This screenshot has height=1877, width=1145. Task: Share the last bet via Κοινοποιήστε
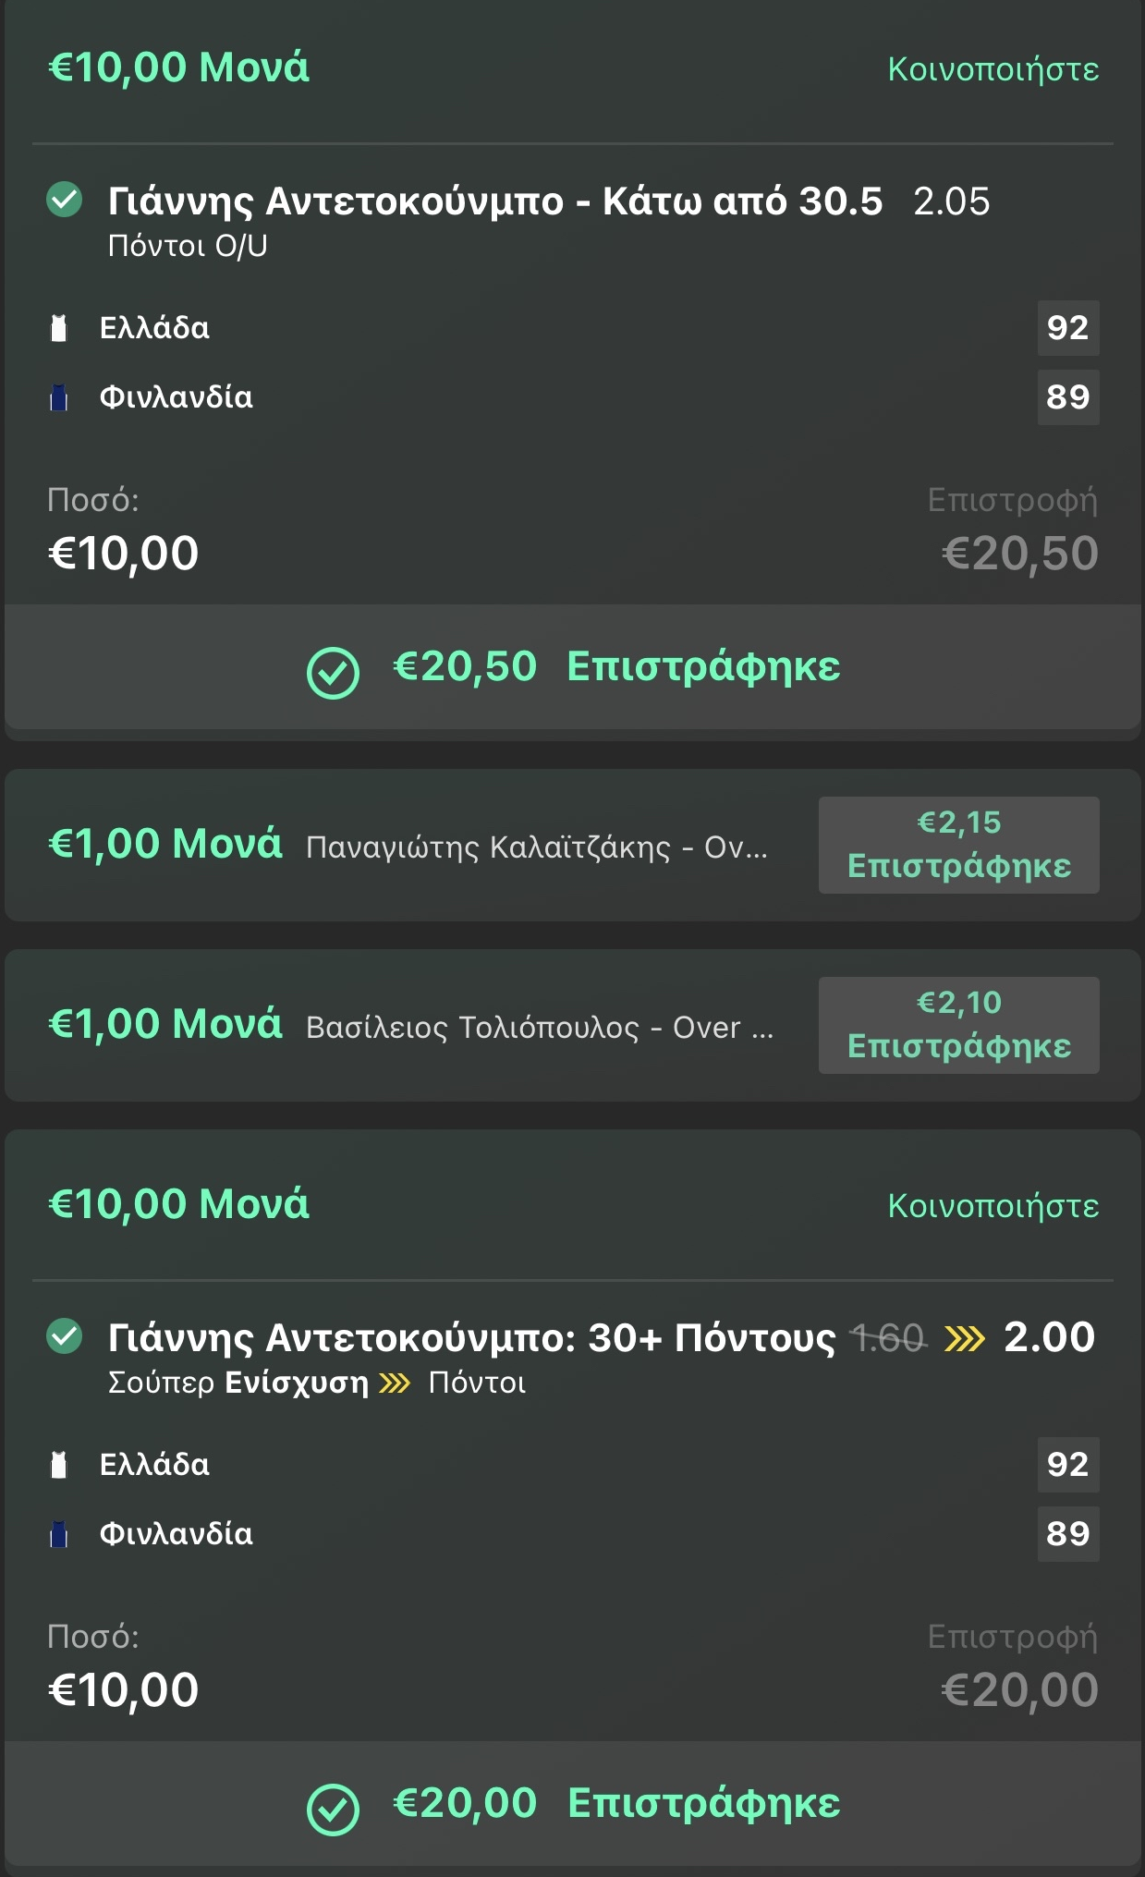click(x=993, y=1205)
